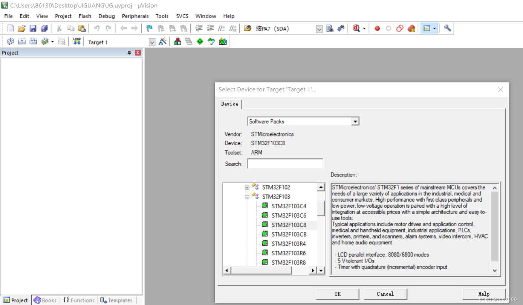This screenshot has height=305, width=523.
Task: Click the Help button in dialog
Action: (x=484, y=294)
